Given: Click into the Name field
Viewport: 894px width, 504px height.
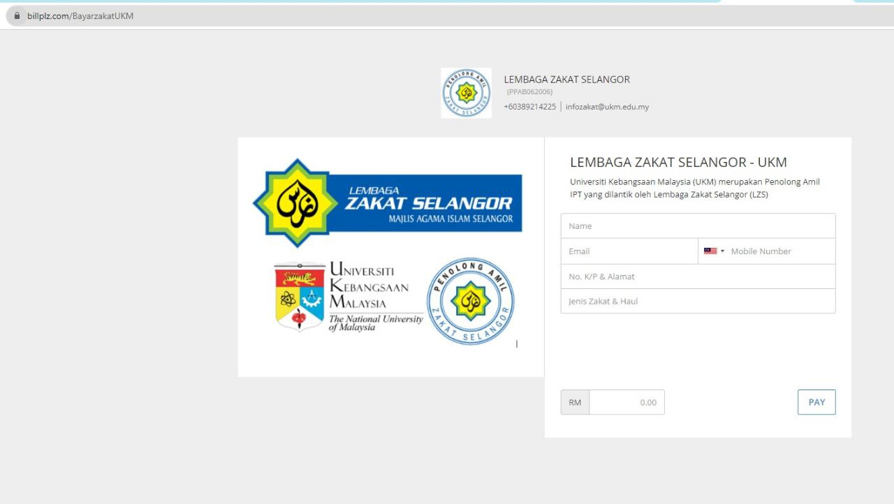Looking at the screenshot, I should pos(697,226).
